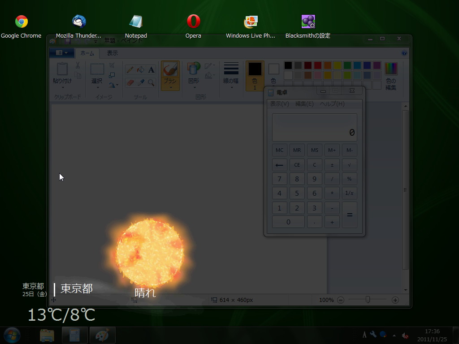
Task: Click the plus button in Calculator
Action: [332, 222]
